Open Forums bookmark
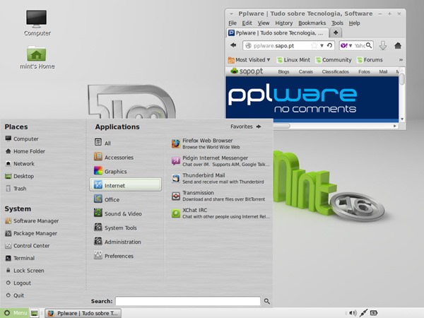The height and width of the screenshot is (318, 424). 370,60
